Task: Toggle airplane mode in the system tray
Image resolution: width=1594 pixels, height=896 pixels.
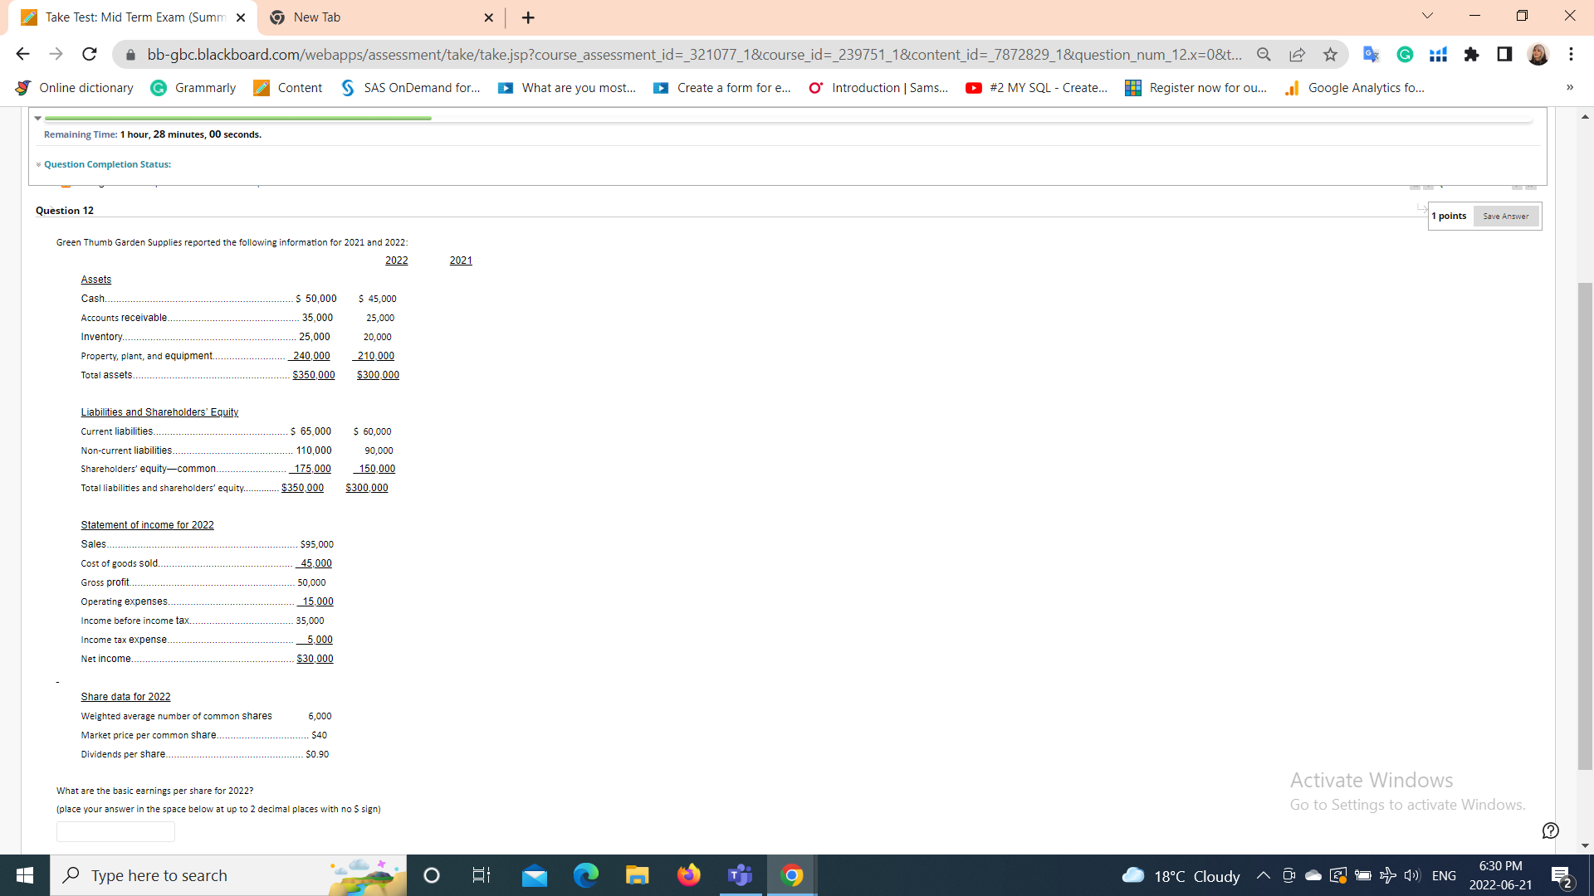Action: coord(1387,875)
